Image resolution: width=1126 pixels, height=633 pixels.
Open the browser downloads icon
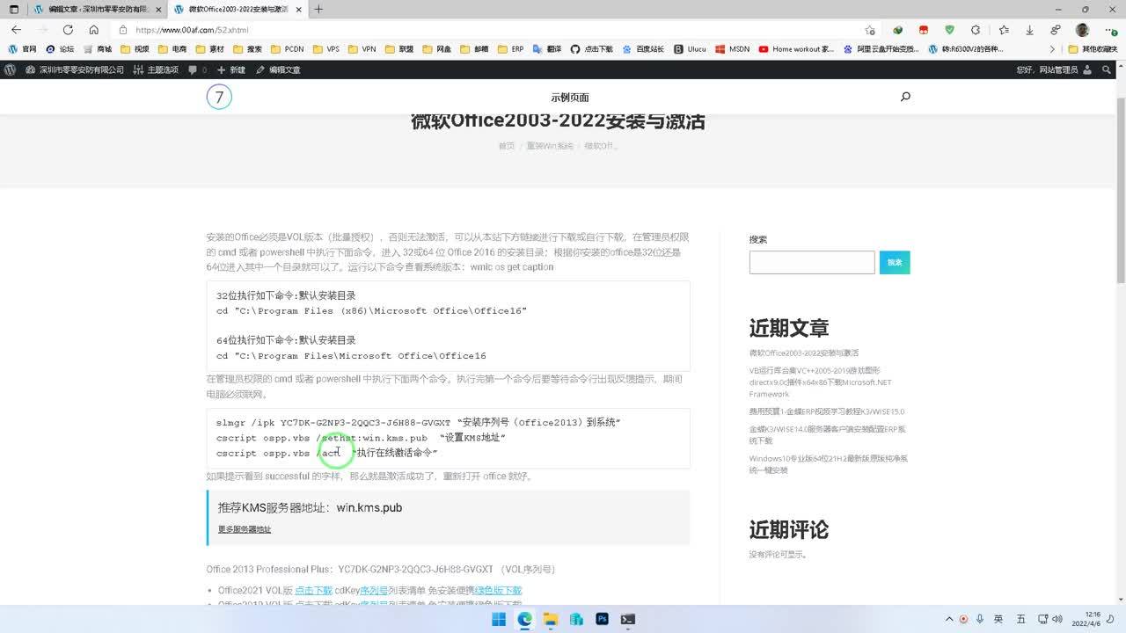click(1029, 30)
